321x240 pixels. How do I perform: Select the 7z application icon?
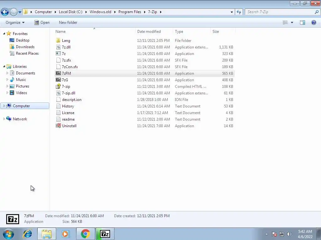pyautogui.click(x=58, y=53)
